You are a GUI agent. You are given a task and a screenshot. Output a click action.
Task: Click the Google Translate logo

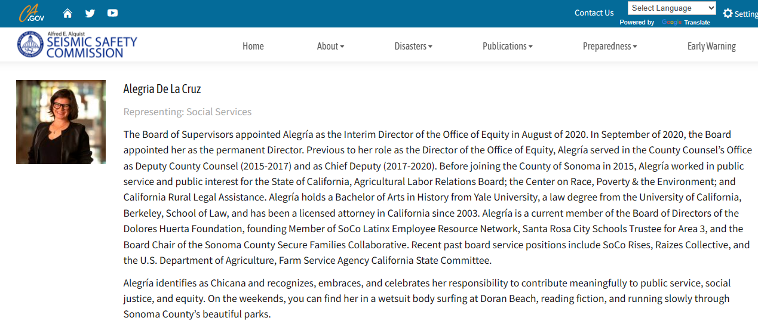click(x=671, y=23)
